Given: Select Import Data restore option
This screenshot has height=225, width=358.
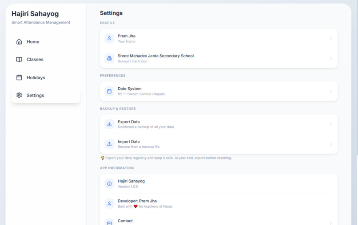Looking at the screenshot, I should 219,144.
